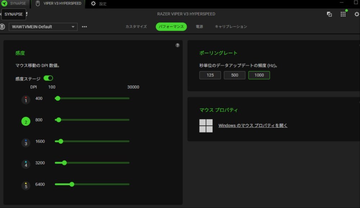Click the ポーリングレート heading

click(x=218, y=53)
